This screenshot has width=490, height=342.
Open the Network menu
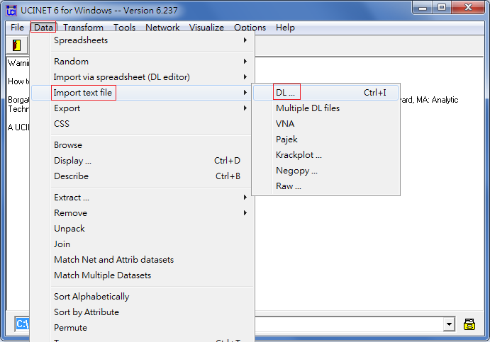(162, 28)
